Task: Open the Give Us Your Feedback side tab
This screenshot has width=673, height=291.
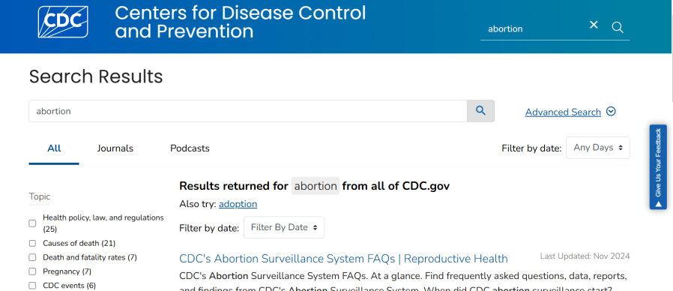Action: click(658, 166)
